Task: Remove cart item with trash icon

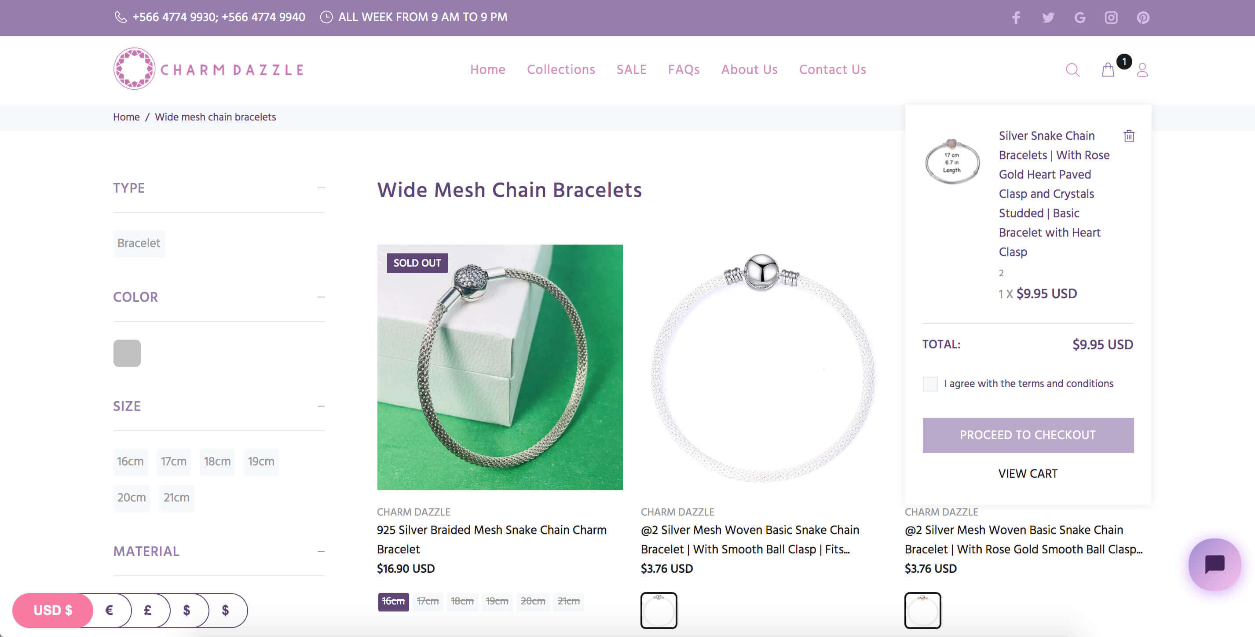Action: (1129, 136)
